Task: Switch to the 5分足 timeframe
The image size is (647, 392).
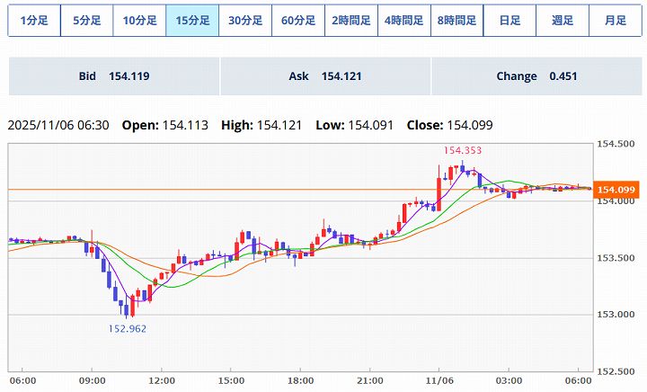Action: [87, 20]
